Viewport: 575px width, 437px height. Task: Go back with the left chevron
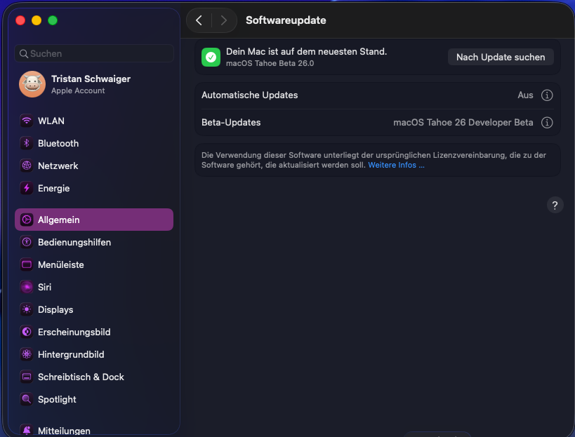tap(199, 20)
